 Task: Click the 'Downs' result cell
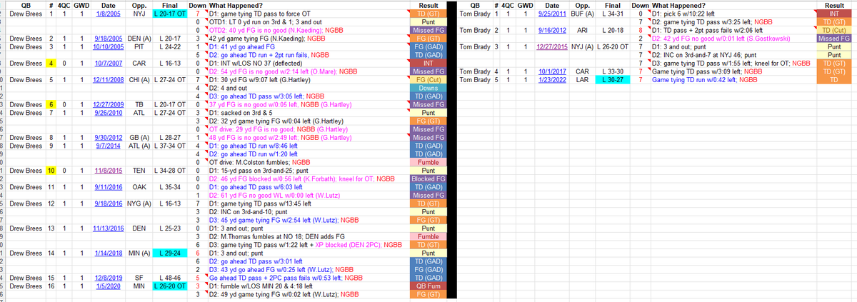[x=428, y=87]
